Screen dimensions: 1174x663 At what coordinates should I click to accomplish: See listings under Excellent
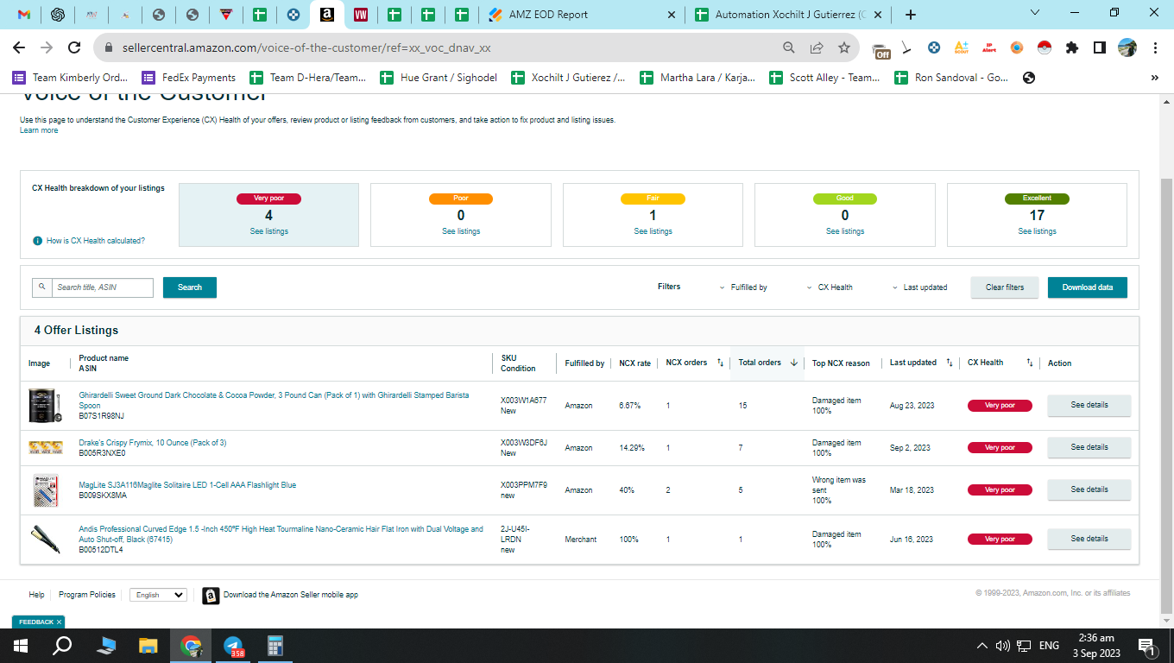click(1037, 231)
